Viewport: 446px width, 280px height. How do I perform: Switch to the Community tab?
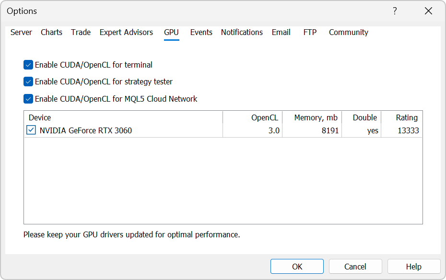click(349, 32)
